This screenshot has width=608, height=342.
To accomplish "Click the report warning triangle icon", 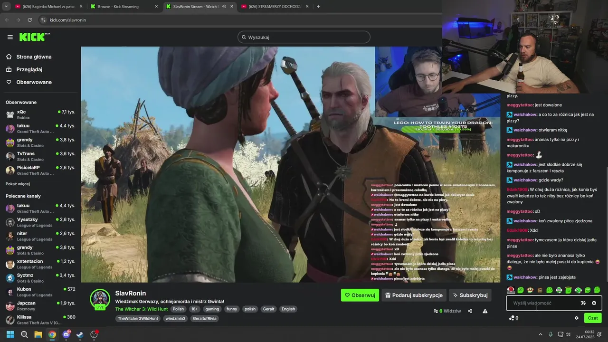I will tap(485, 311).
